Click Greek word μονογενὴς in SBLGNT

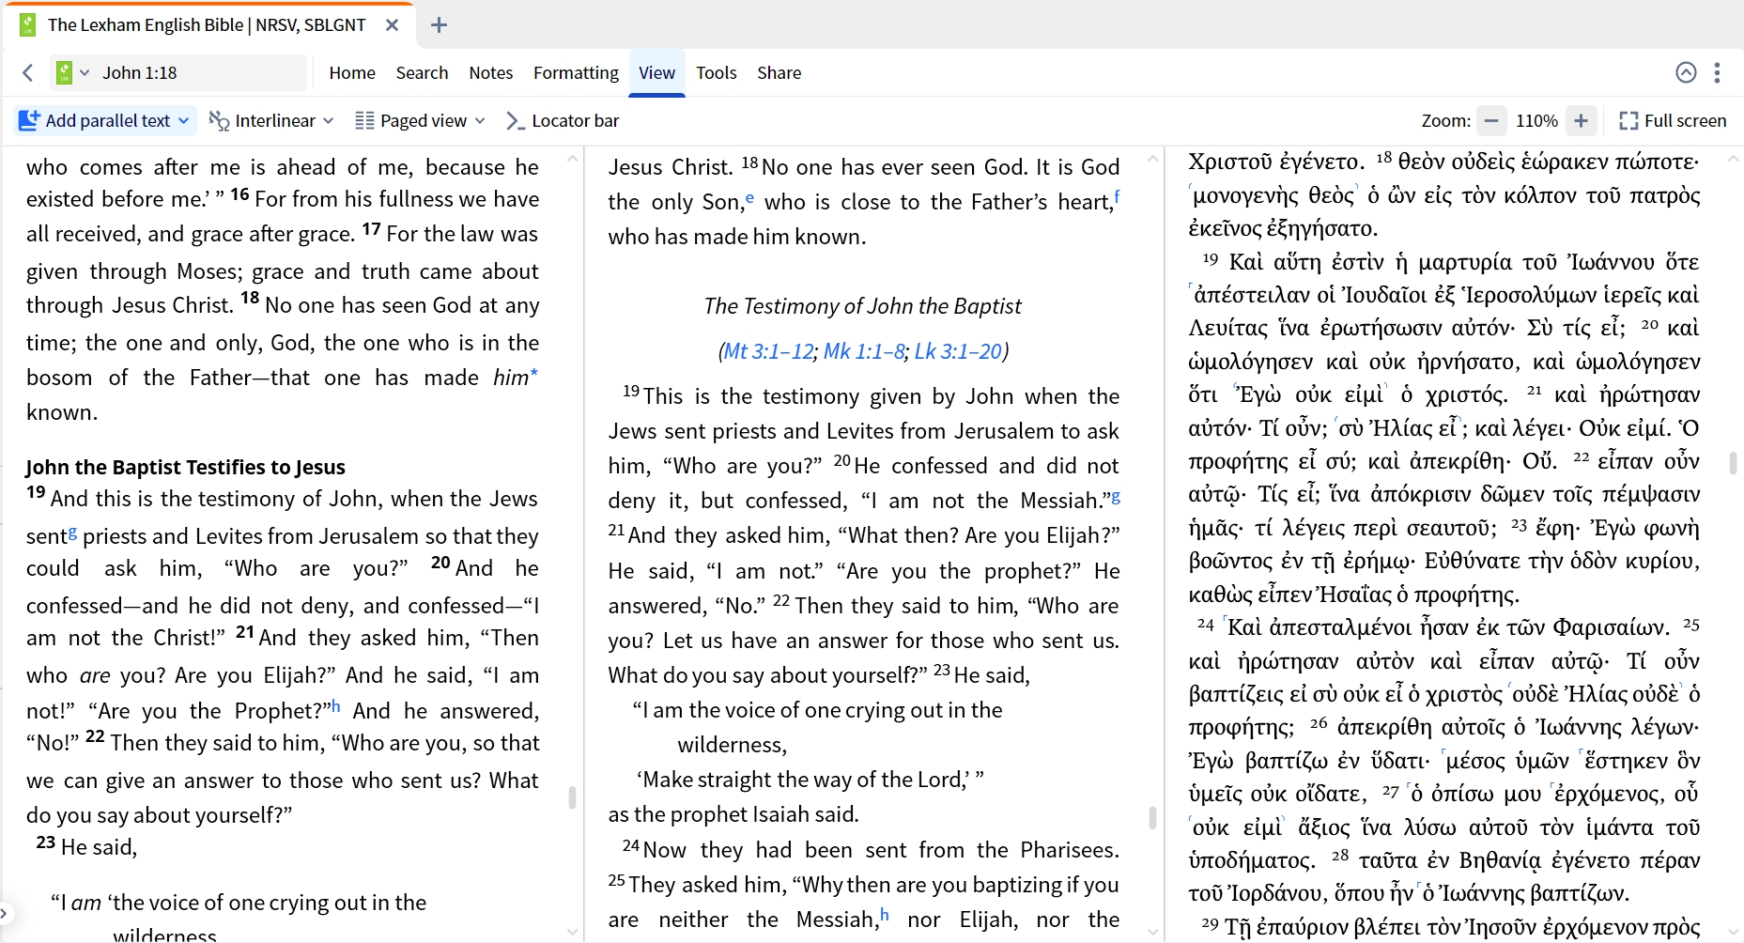tap(1247, 195)
